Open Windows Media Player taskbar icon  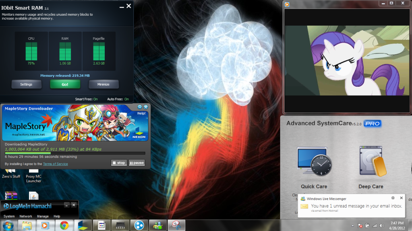(45, 225)
